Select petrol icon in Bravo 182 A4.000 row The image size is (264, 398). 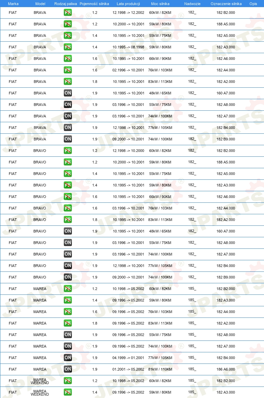point(68,208)
